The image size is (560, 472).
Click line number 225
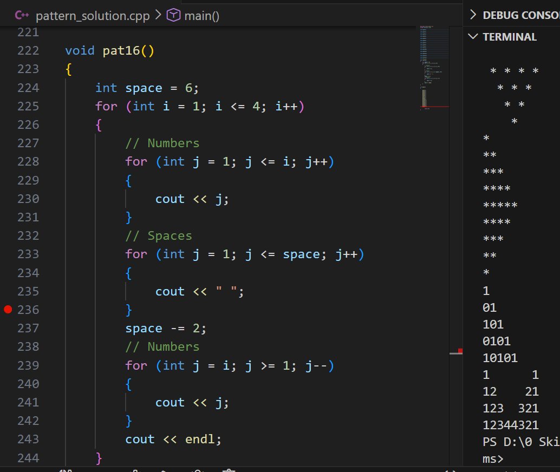tap(28, 106)
